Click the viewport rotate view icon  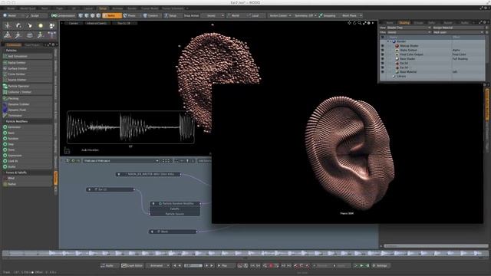click(354, 23)
